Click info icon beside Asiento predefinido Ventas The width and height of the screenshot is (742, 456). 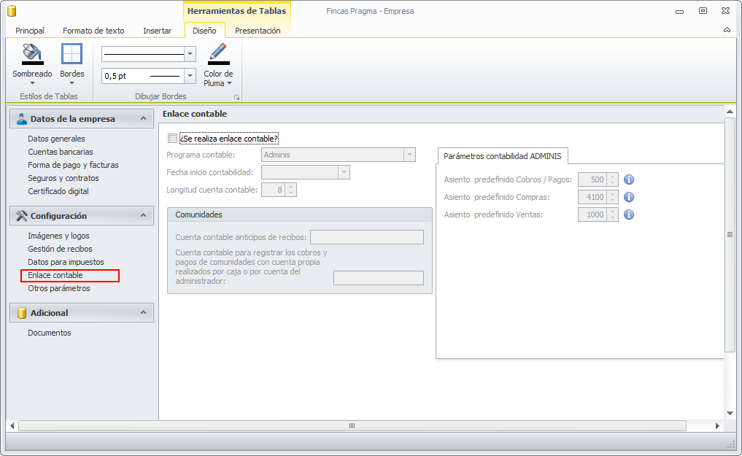pyautogui.click(x=629, y=215)
